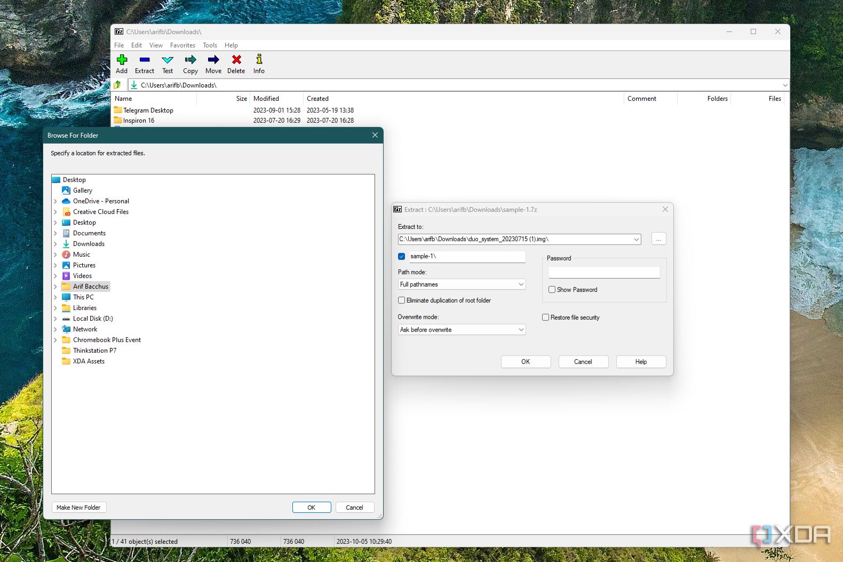The image size is (843, 562).
Task: Open the Path mode dropdown
Action: [462, 284]
